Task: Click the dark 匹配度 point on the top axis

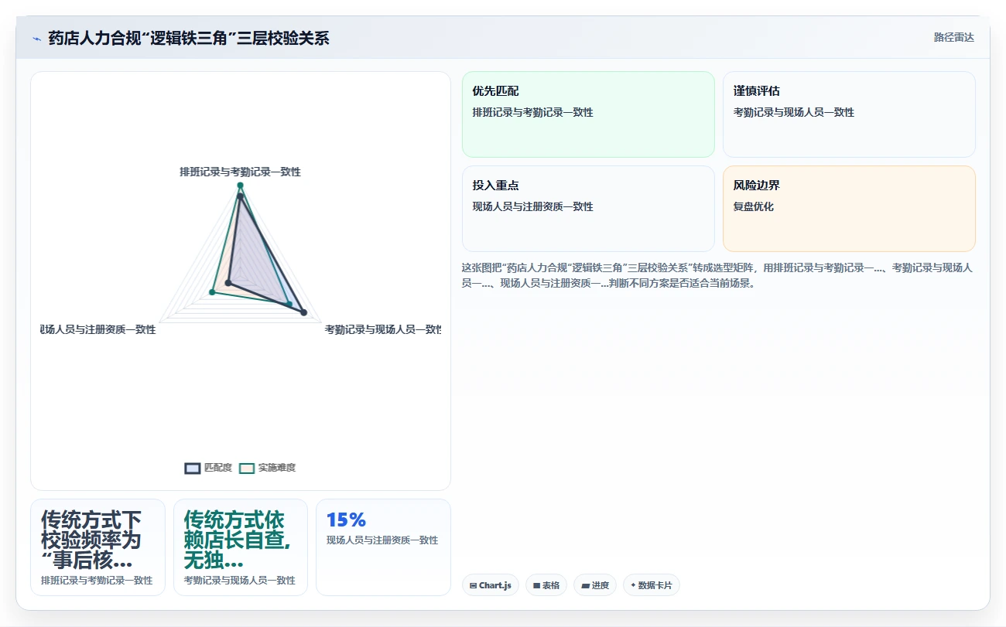Action: [240, 196]
